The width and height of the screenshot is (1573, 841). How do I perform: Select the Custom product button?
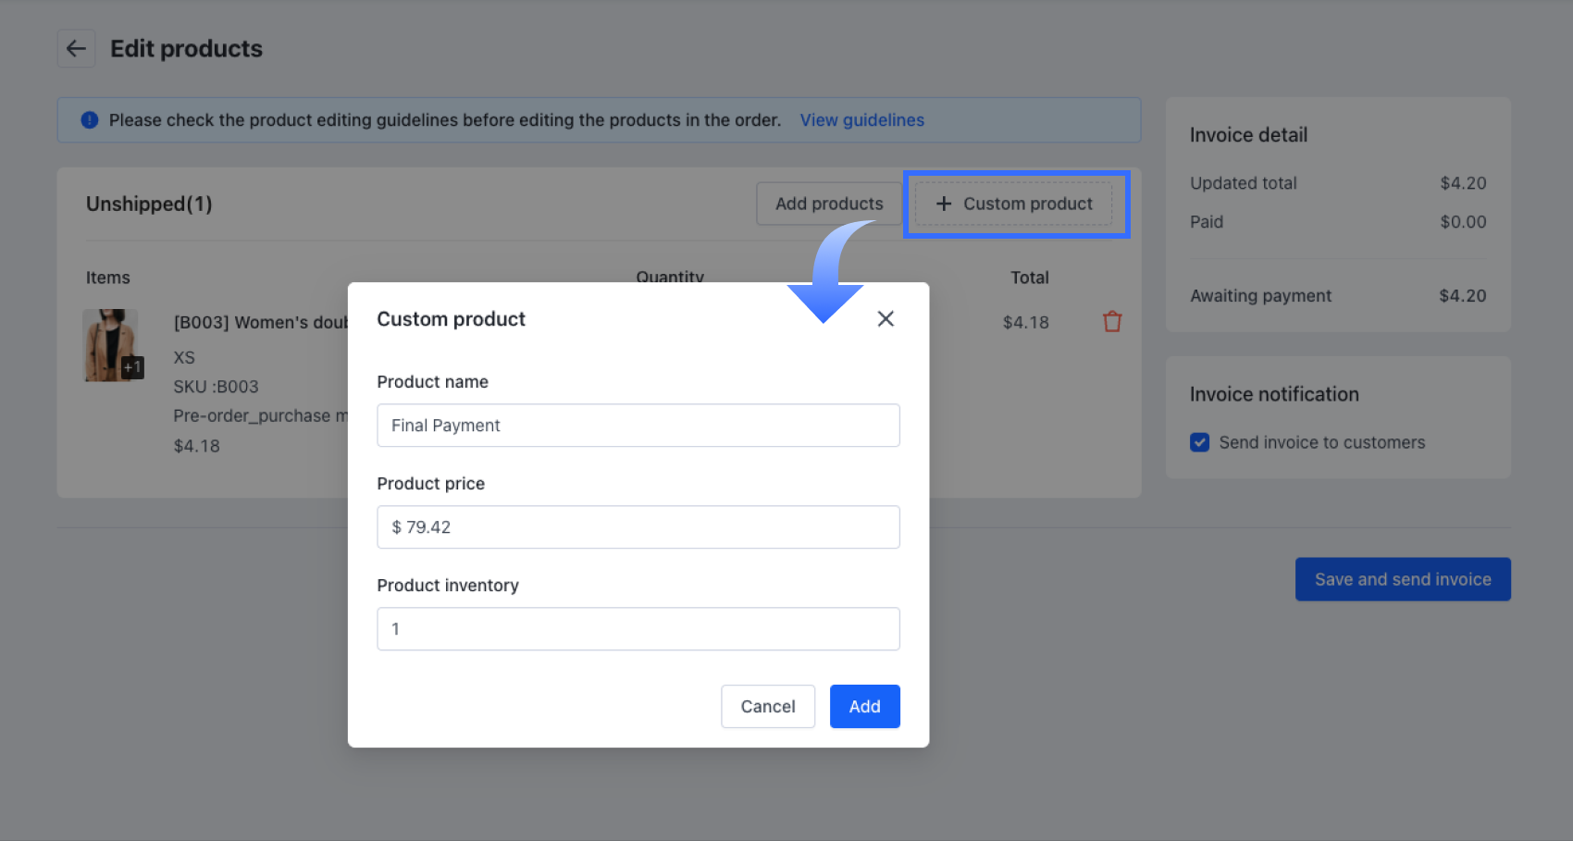coord(1016,204)
